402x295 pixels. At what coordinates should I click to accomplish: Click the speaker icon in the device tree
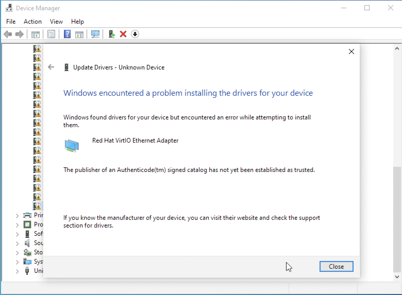point(27,243)
